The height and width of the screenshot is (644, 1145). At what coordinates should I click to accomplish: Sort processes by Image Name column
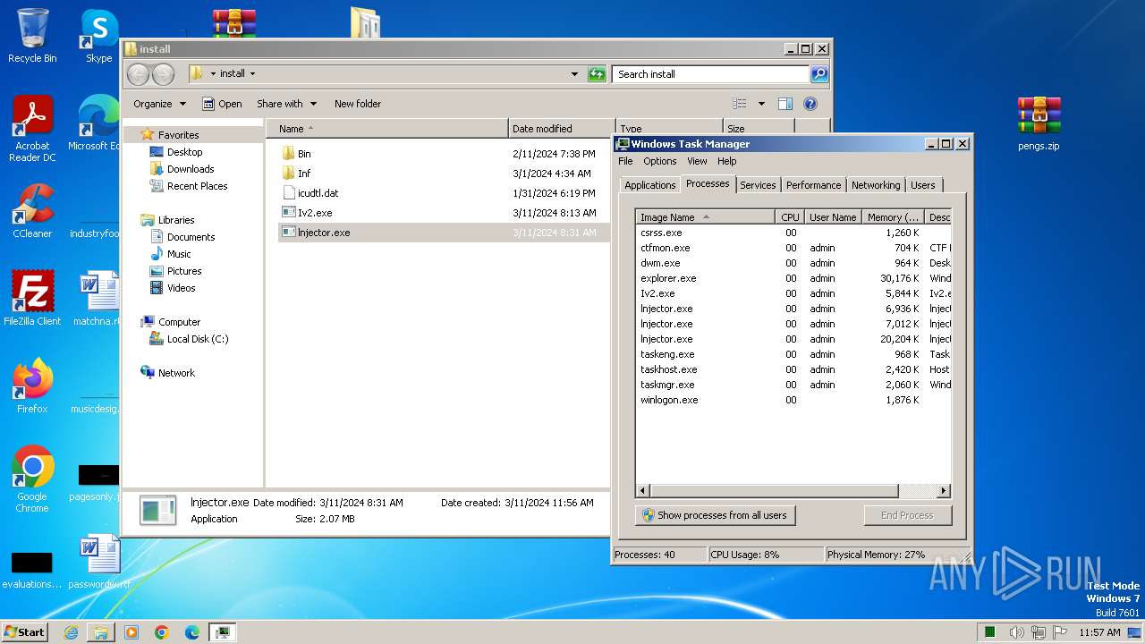pyautogui.click(x=706, y=217)
